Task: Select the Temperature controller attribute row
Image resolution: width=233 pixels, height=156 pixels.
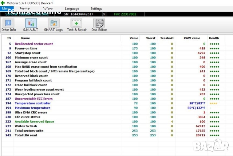Action: (x=32, y=103)
